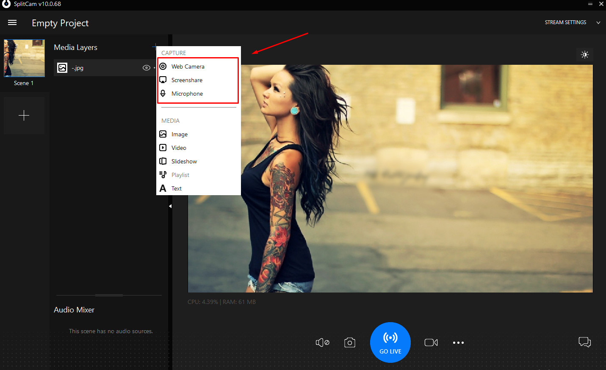Take a snapshot with the camera icon

350,342
